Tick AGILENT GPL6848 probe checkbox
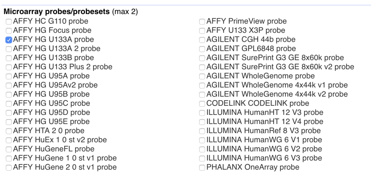This screenshot has height=175, width=371. pos(202,49)
